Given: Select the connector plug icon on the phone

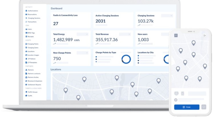Looking at the screenshot, I should (176, 93).
